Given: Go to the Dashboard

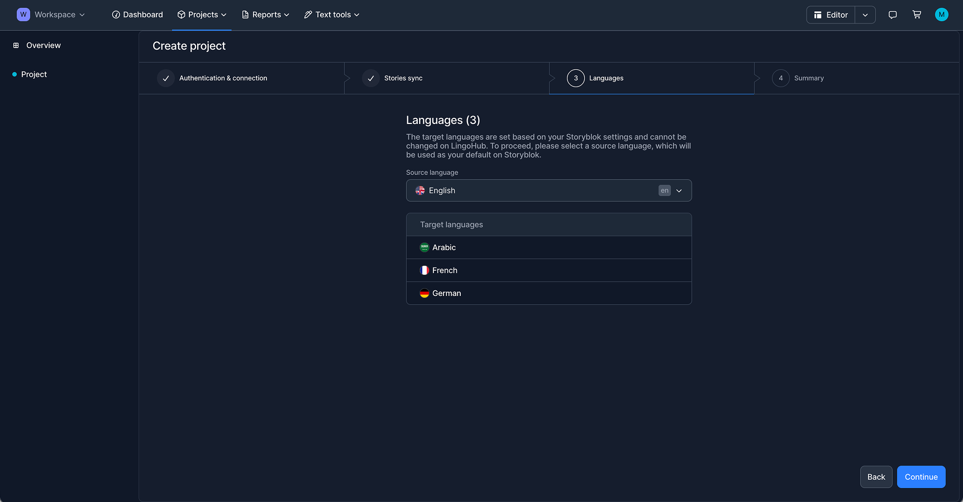Looking at the screenshot, I should 137,15.
